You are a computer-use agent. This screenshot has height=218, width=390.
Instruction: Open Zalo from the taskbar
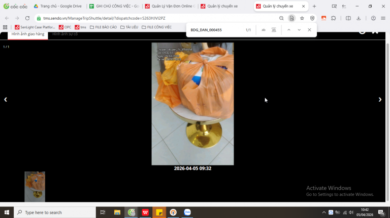[x=187, y=212]
